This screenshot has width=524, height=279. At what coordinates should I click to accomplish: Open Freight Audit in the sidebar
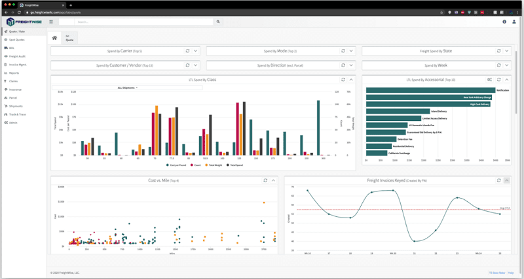click(x=17, y=56)
